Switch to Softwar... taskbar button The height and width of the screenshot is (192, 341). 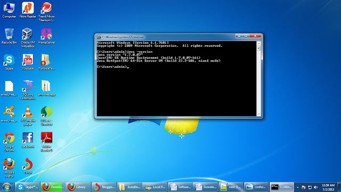click(x=181, y=187)
